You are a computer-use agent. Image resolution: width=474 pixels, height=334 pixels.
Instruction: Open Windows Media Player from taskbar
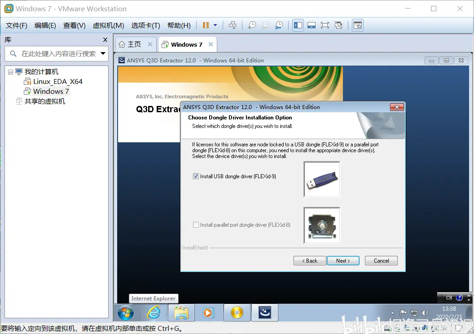pyautogui.click(x=208, y=312)
